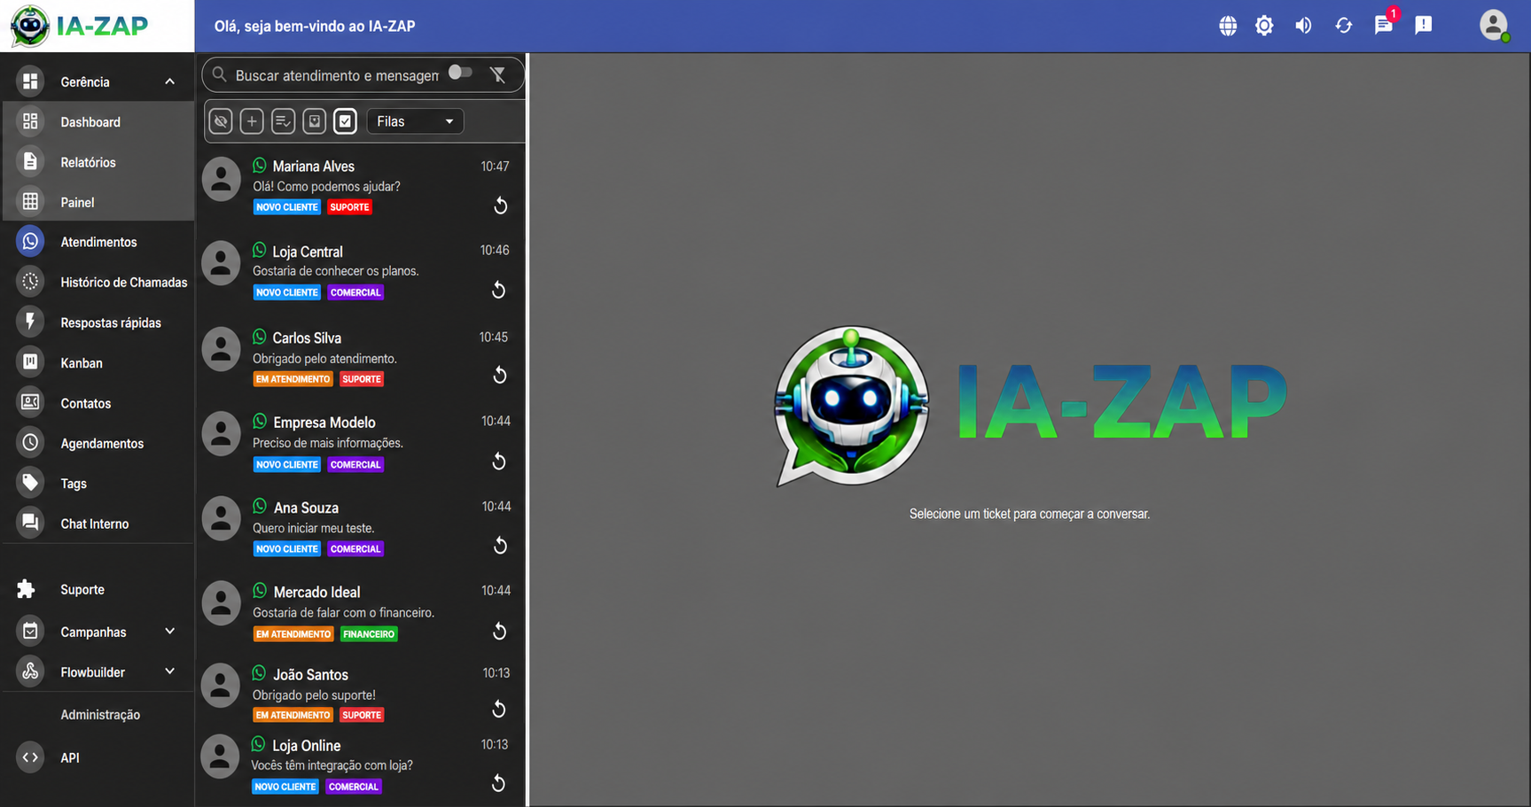Viewport: 1531px width, 807px height.
Task: Expand the Campanhas menu chevron
Action: 169,632
